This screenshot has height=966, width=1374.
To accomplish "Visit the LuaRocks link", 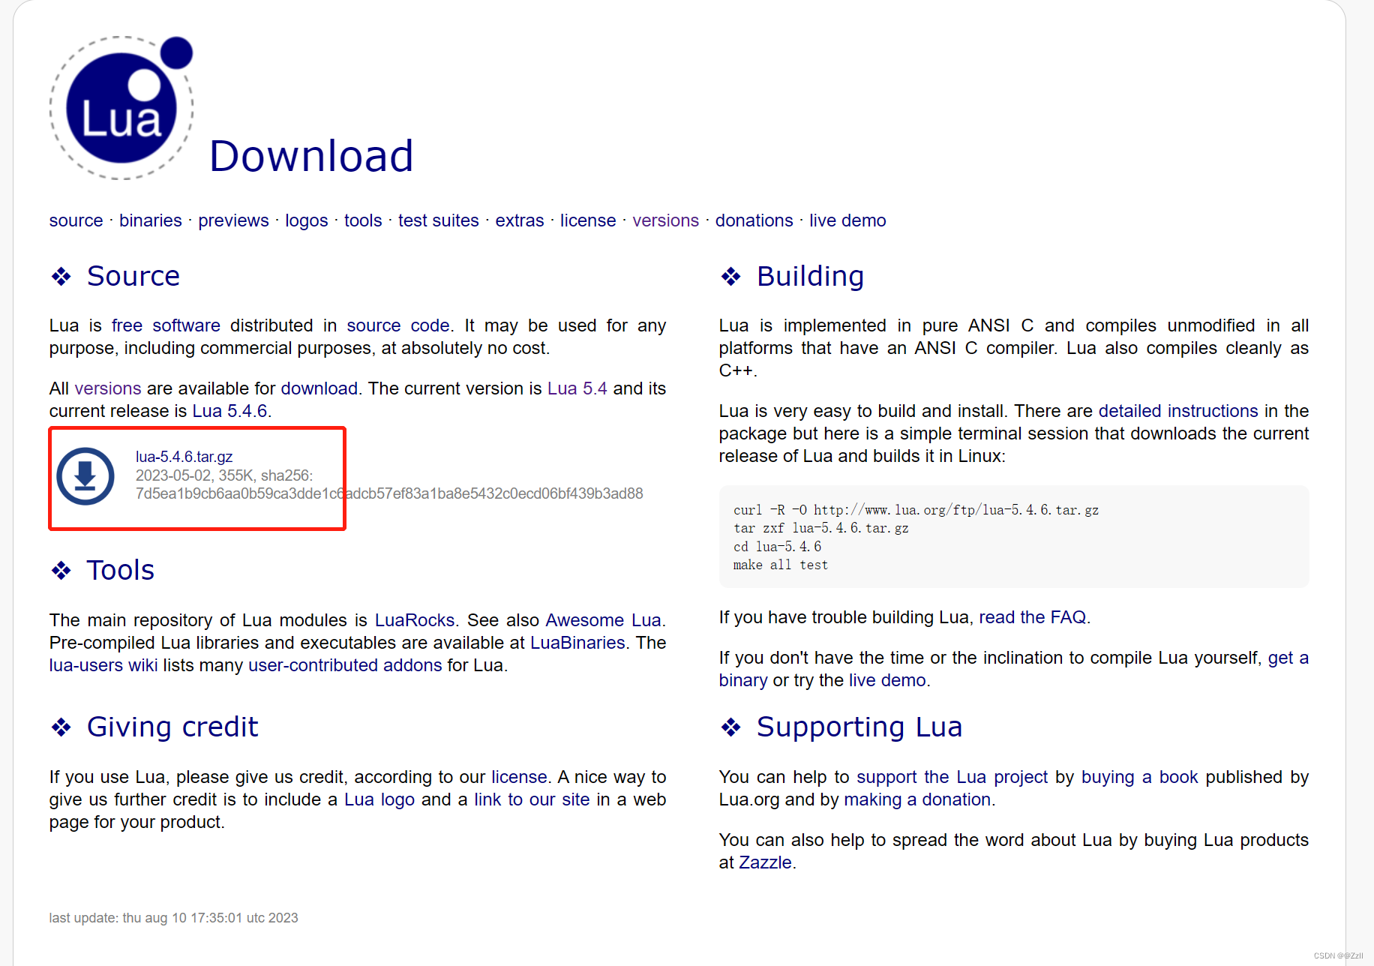I will [x=415, y=620].
